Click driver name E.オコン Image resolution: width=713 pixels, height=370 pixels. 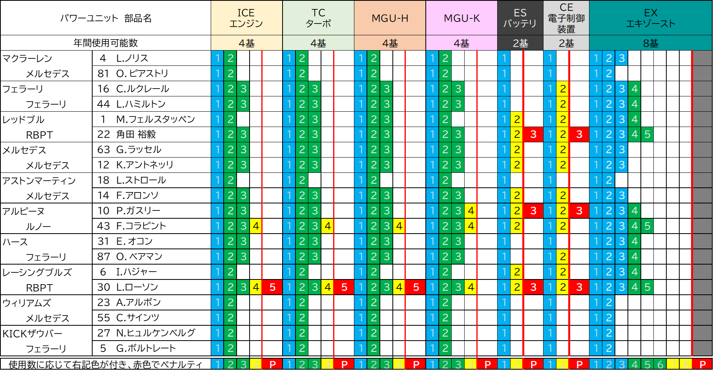pyautogui.click(x=134, y=241)
